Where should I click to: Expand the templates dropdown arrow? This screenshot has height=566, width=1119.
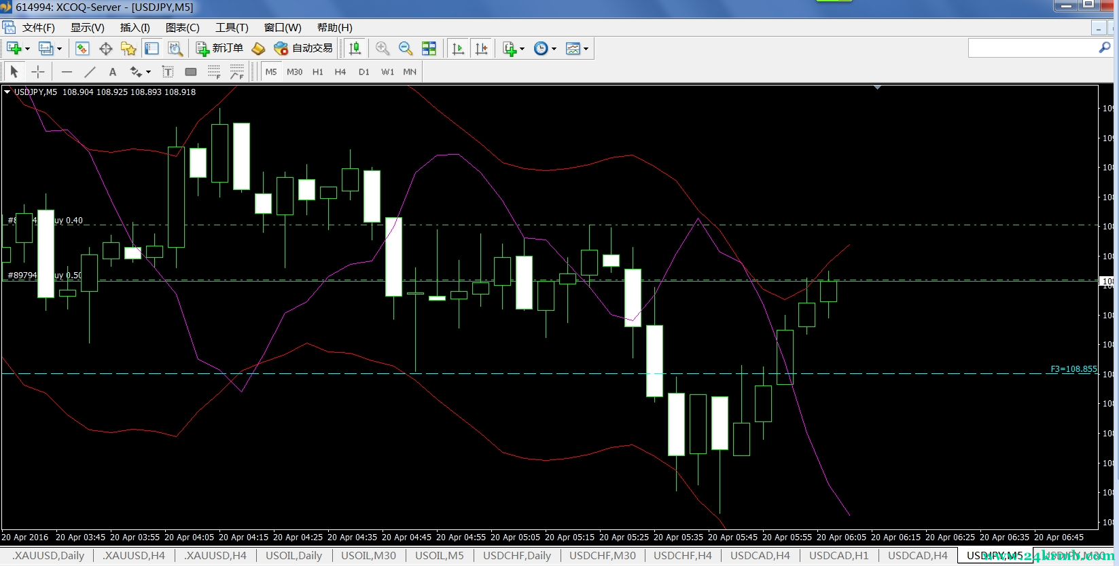coord(586,49)
